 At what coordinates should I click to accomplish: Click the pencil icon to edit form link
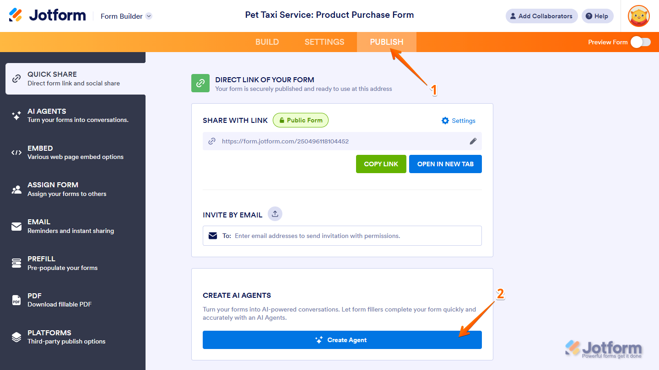coord(473,141)
